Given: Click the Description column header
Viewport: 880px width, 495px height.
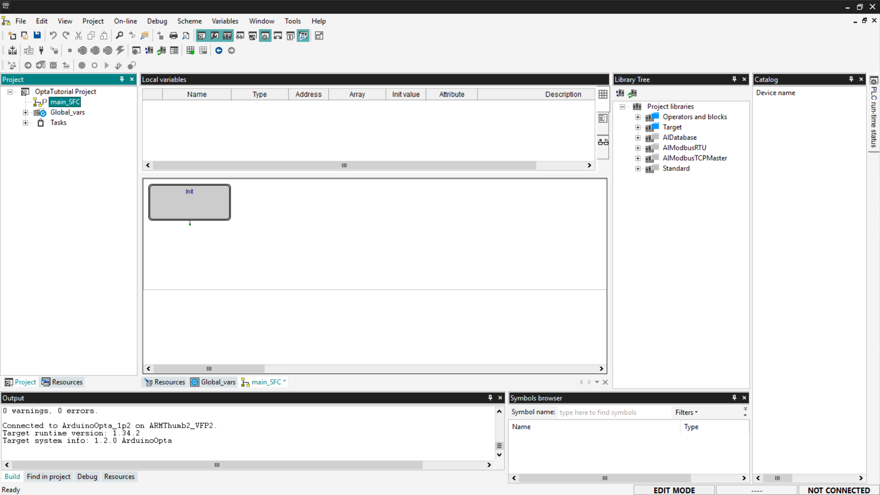Looking at the screenshot, I should point(563,94).
